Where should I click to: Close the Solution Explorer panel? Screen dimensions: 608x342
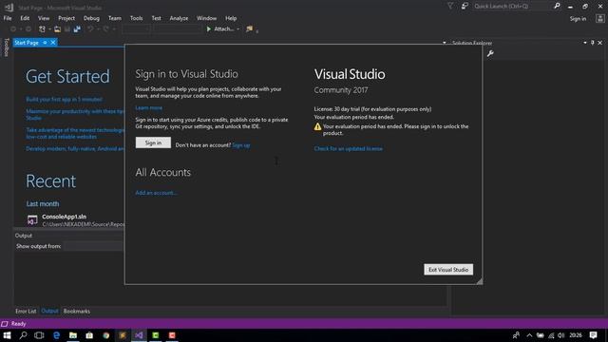click(x=599, y=43)
